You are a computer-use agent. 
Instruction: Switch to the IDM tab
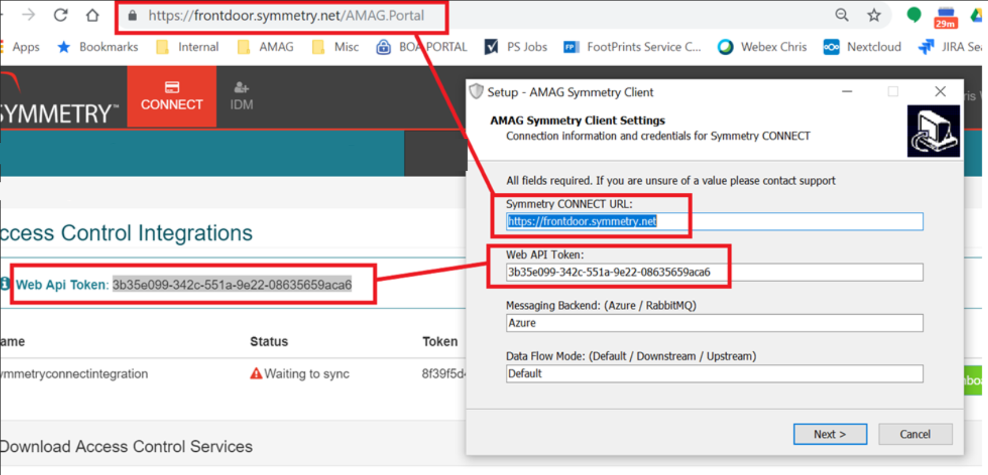pos(241,96)
